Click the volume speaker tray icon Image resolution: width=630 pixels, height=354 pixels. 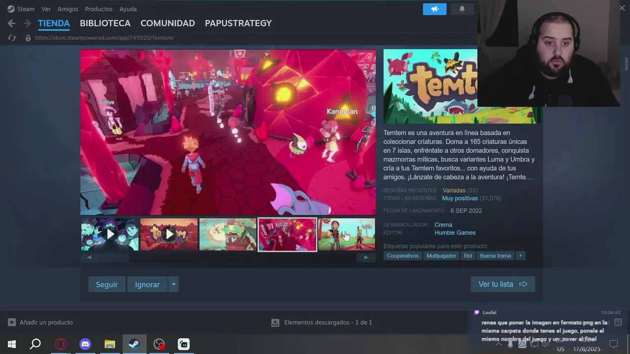546,344
